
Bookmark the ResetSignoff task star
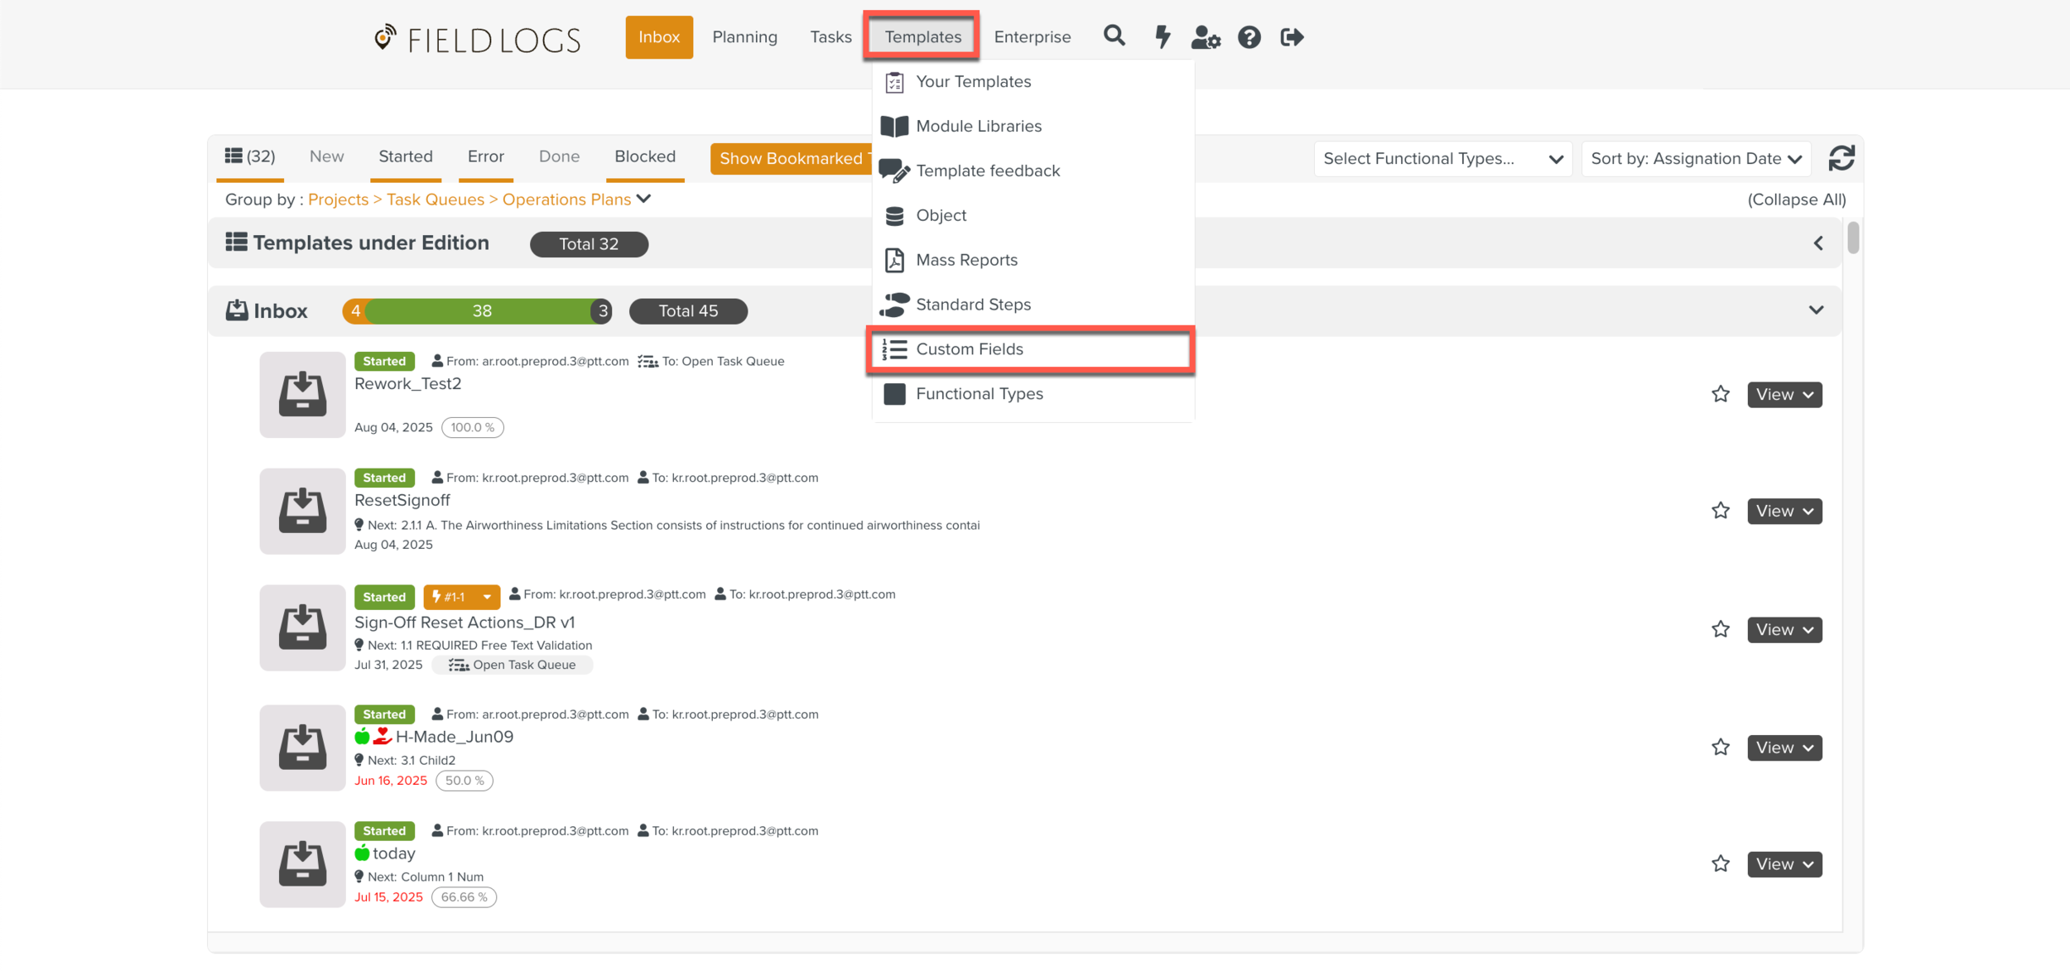click(1721, 511)
